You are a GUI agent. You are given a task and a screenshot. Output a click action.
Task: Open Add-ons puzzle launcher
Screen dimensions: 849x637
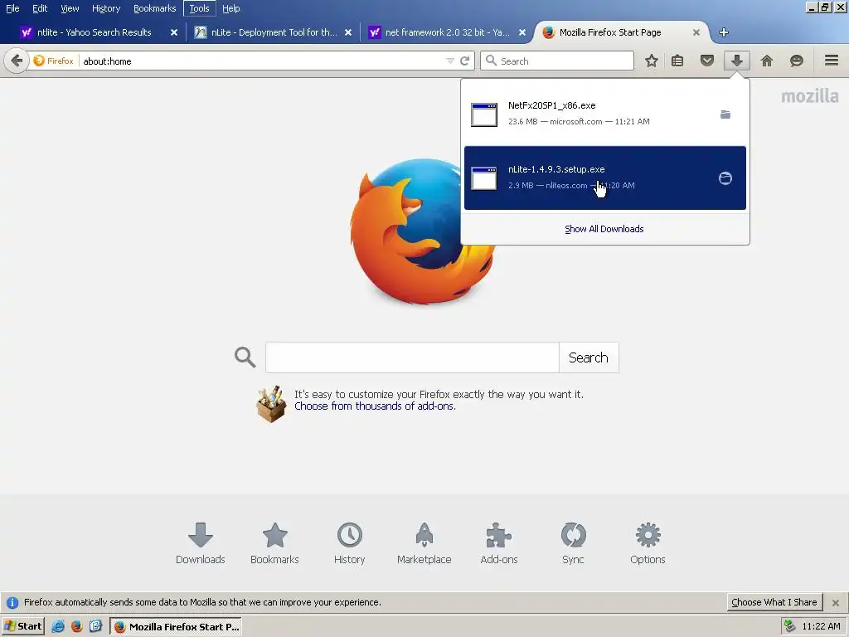tap(498, 543)
